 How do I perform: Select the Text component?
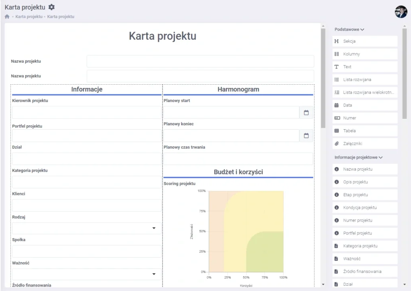365,67
